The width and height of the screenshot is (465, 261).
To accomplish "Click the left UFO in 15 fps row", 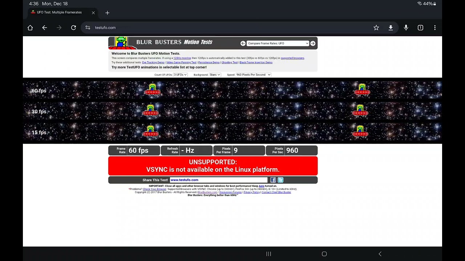I will pos(151,132).
